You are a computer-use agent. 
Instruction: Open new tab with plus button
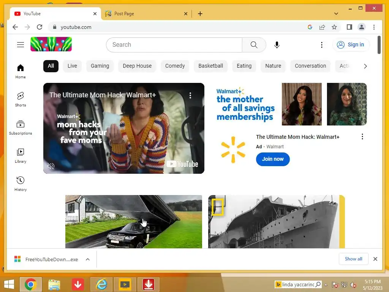point(200,14)
